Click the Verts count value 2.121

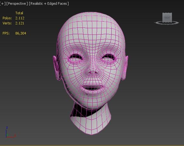point(20,23)
